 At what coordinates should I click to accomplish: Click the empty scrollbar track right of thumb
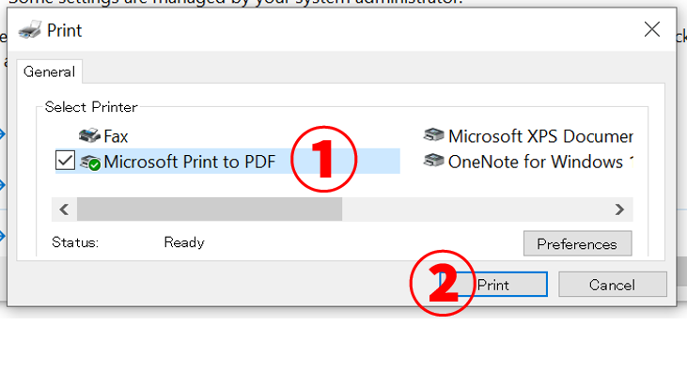(x=475, y=209)
